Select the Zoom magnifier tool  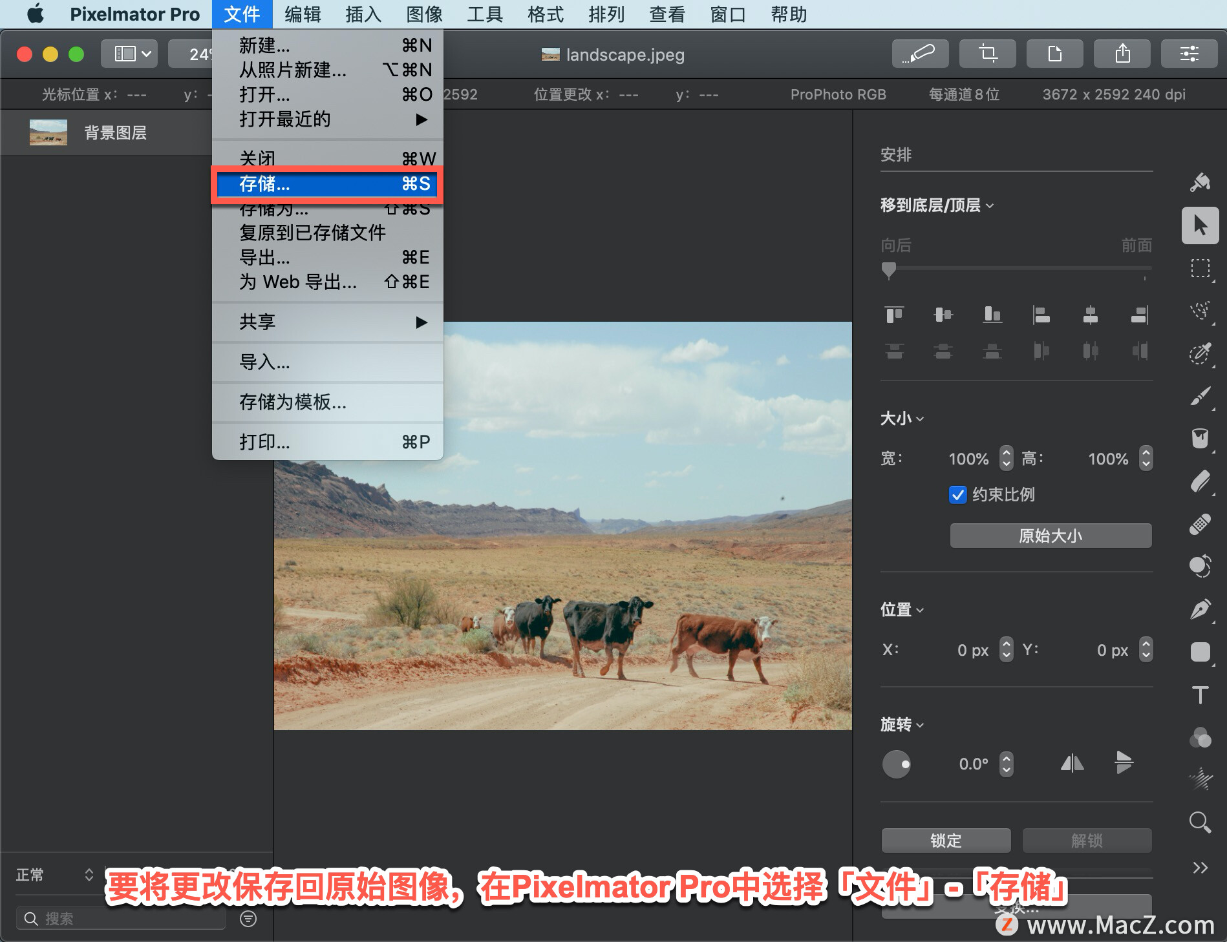[x=1200, y=822]
